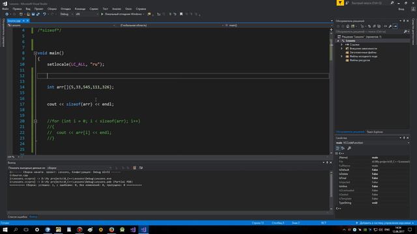
Task: Click the Navigate Backward toolbar icon
Action: coord(7,14)
